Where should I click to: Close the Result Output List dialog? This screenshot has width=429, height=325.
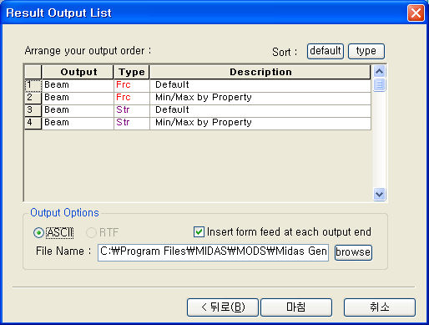click(x=416, y=13)
